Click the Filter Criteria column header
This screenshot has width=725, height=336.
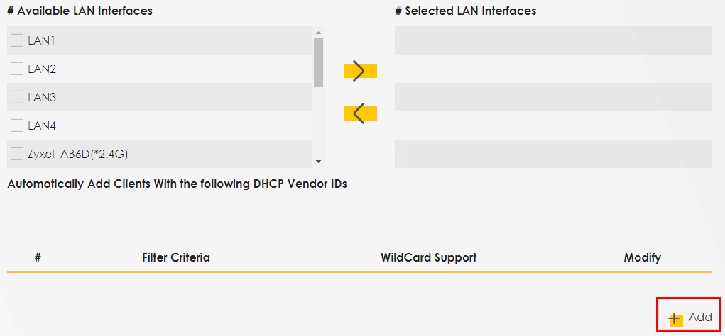click(176, 257)
